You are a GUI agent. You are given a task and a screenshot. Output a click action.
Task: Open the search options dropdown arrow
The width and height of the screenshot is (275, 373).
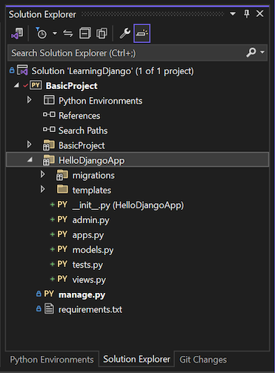(x=262, y=52)
